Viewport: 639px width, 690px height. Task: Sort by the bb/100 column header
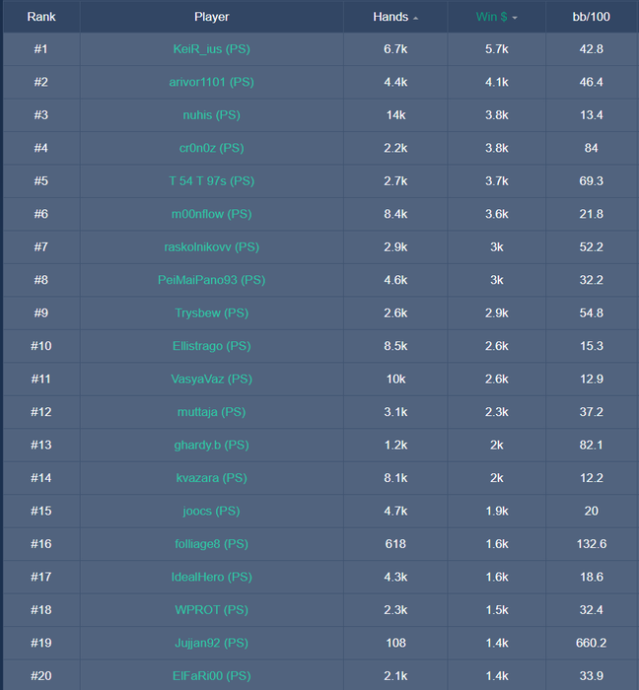[592, 17]
